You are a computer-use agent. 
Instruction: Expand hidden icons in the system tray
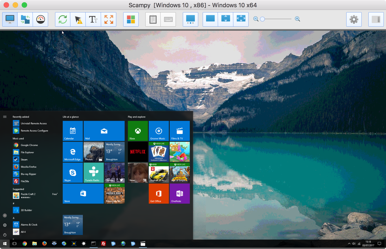pos(349,243)
